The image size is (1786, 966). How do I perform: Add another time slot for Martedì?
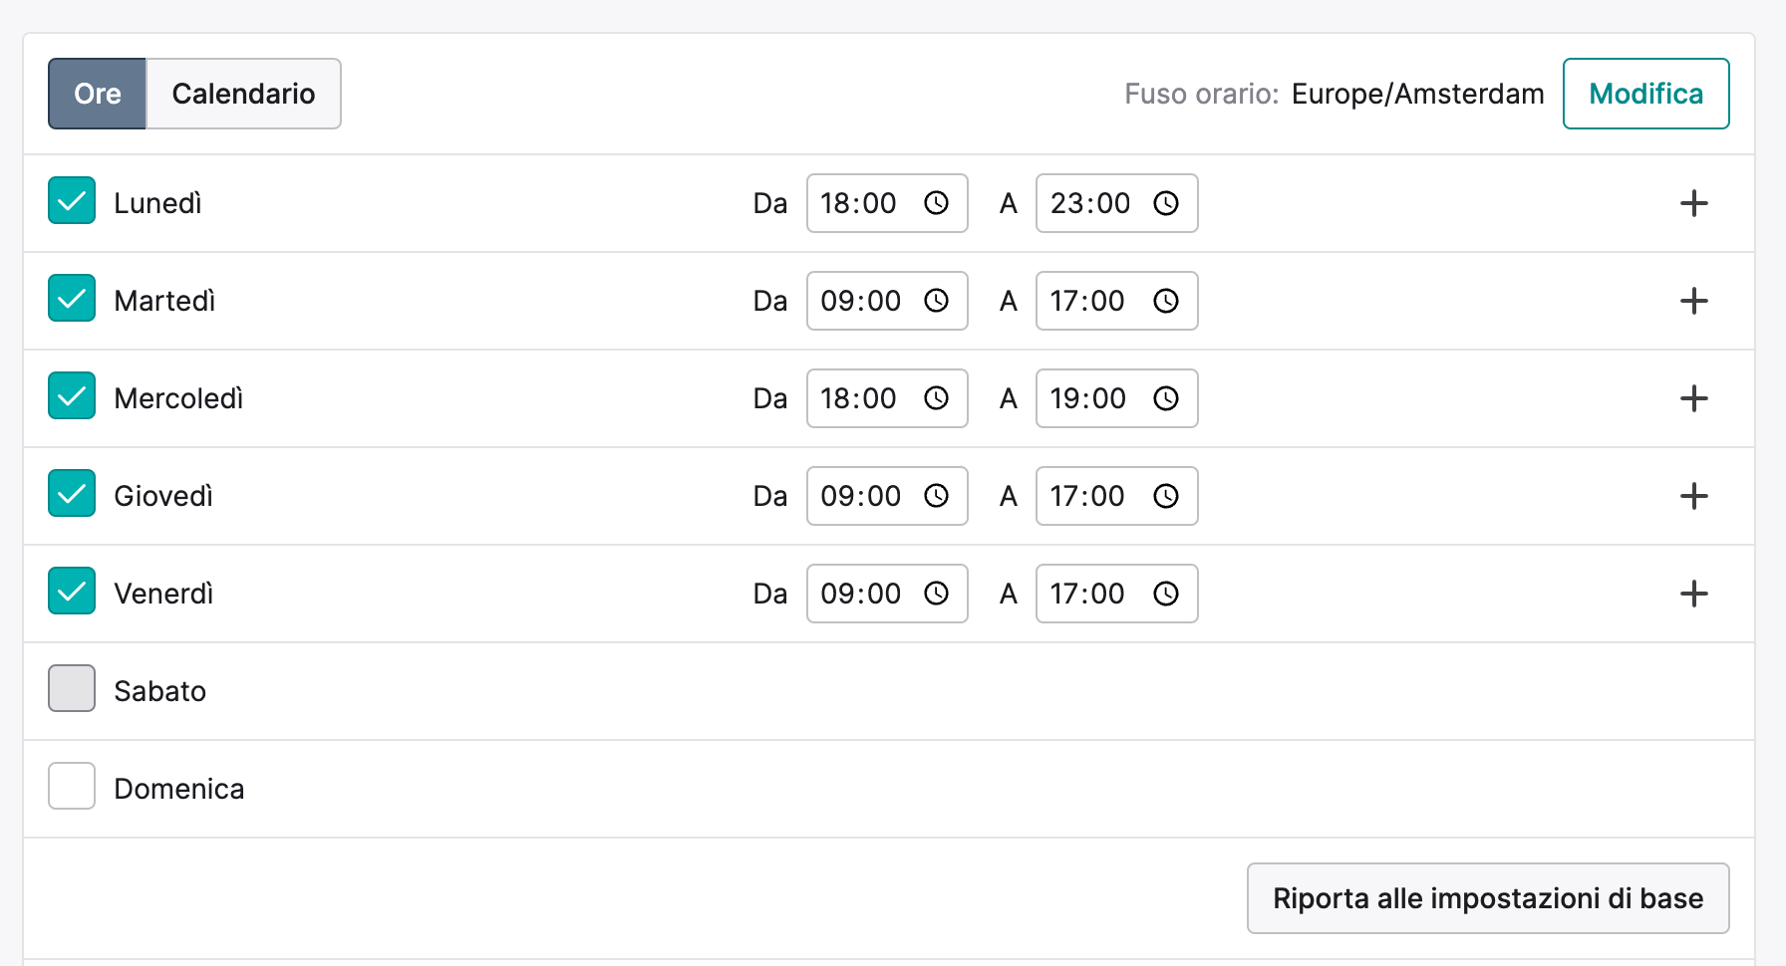(x=1693, y=301)
